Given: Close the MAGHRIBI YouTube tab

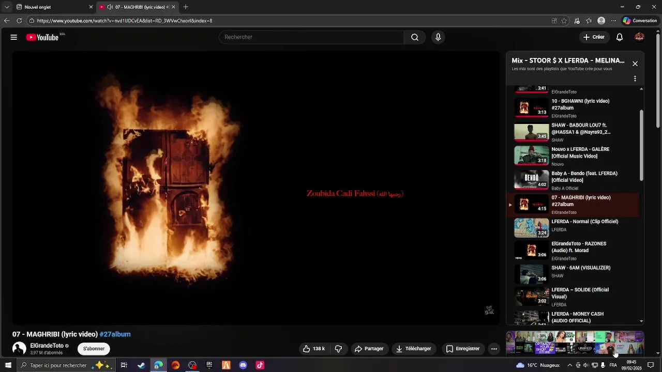Looking at the screenshot, I should pyautogui.click(x=173, y=7).
